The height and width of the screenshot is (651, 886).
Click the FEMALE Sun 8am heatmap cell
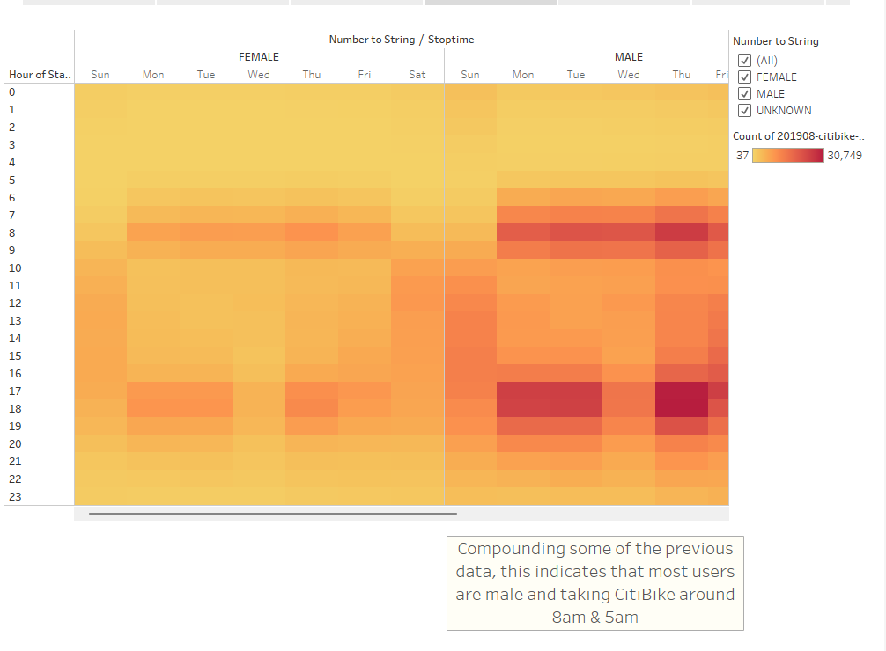(x=100, y=232)
